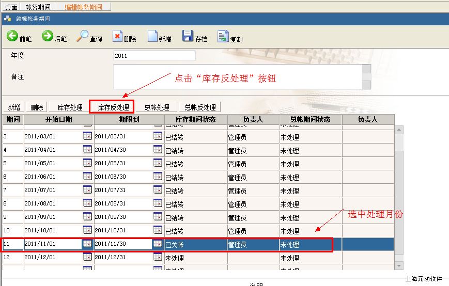Select period 12 row with 未处理 status
Image resolution: width=449 pixels, height=286 pixels.
point(195,258)
